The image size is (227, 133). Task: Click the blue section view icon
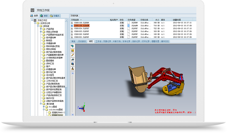coord(72,64)
